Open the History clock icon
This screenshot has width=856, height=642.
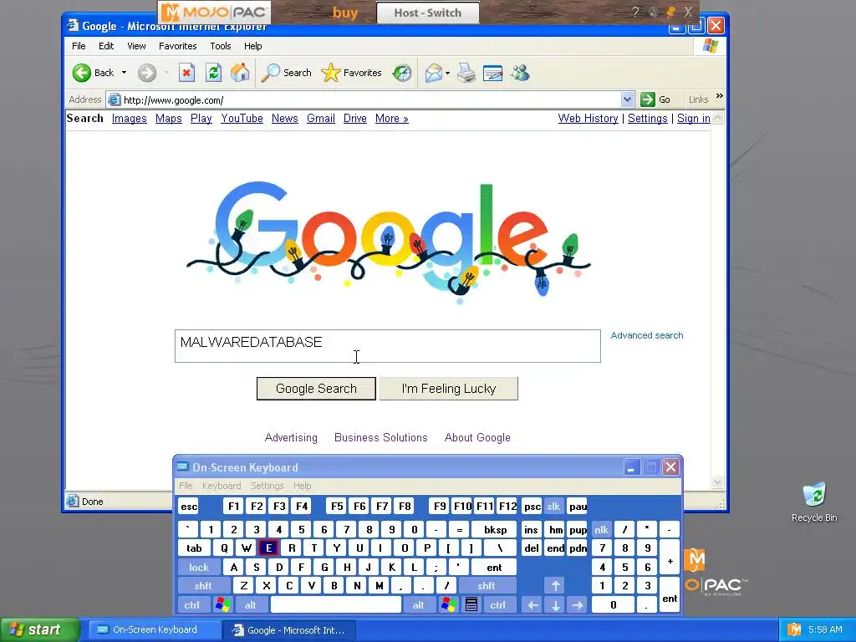pyautogui.click(x=402, y=73)
